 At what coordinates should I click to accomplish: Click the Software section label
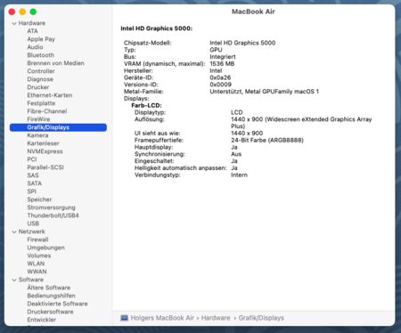(x=31, y=280)
